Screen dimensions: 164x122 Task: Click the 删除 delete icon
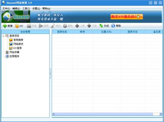pos(65,26)
